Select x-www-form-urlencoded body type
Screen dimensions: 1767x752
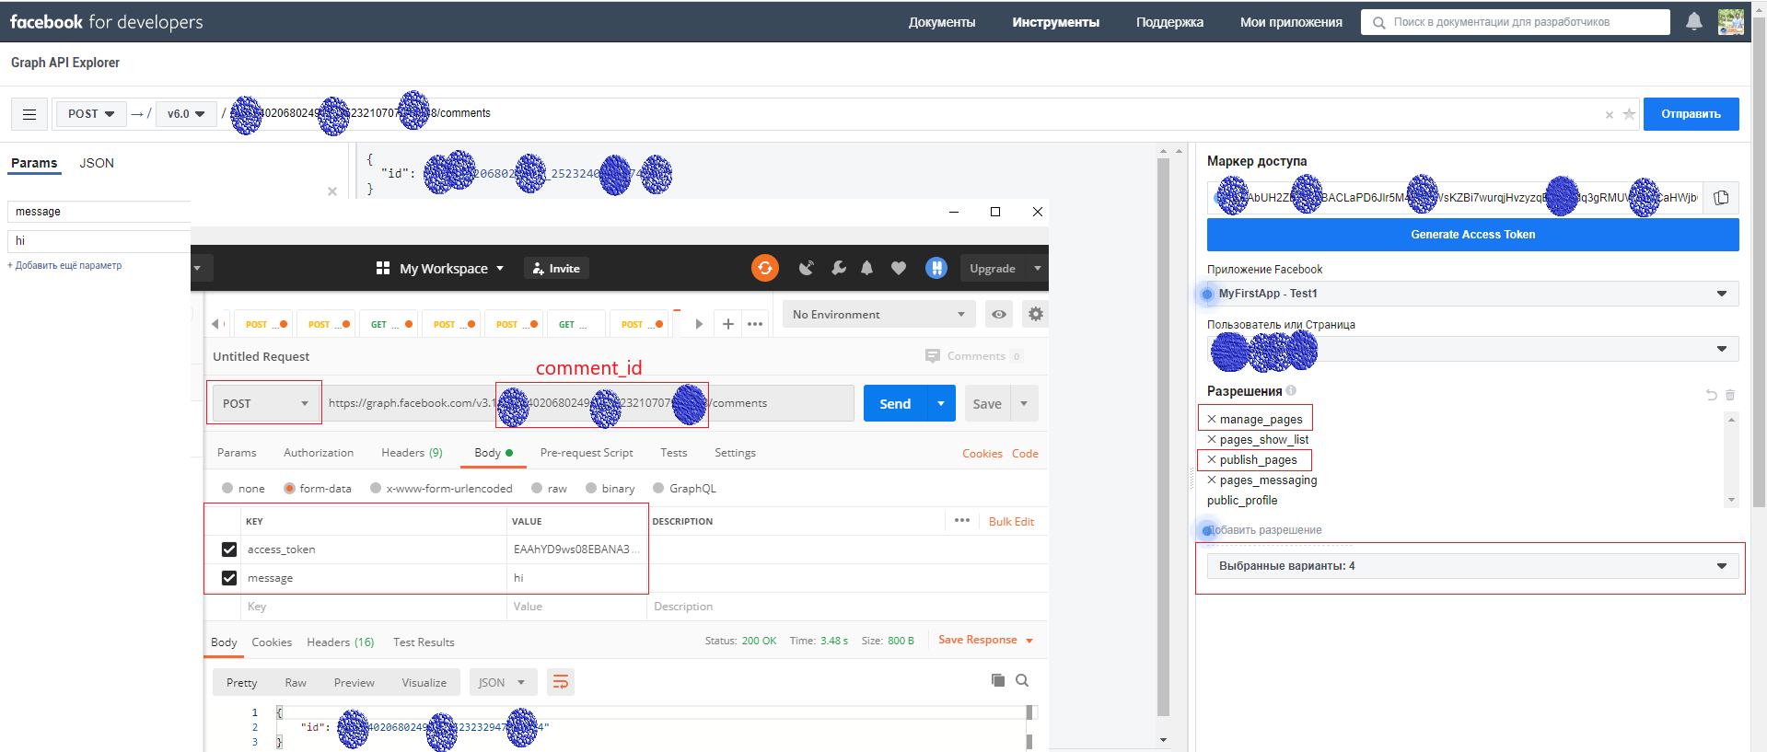pos(376,488)
